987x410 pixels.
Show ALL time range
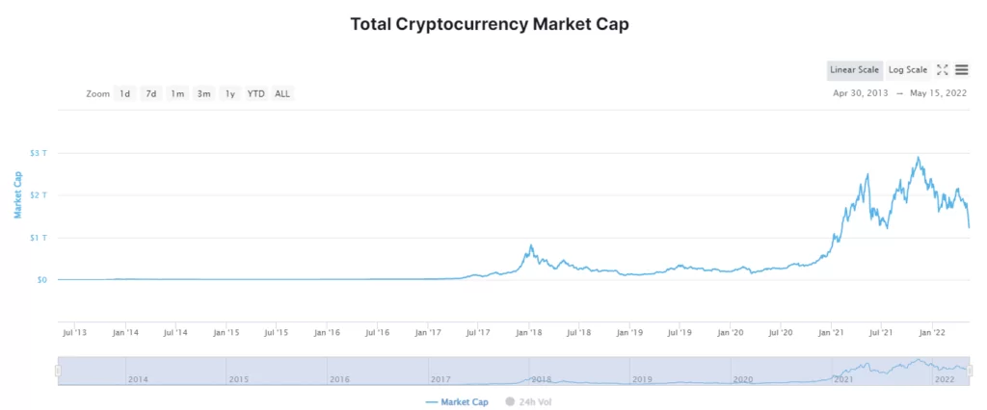282,93
